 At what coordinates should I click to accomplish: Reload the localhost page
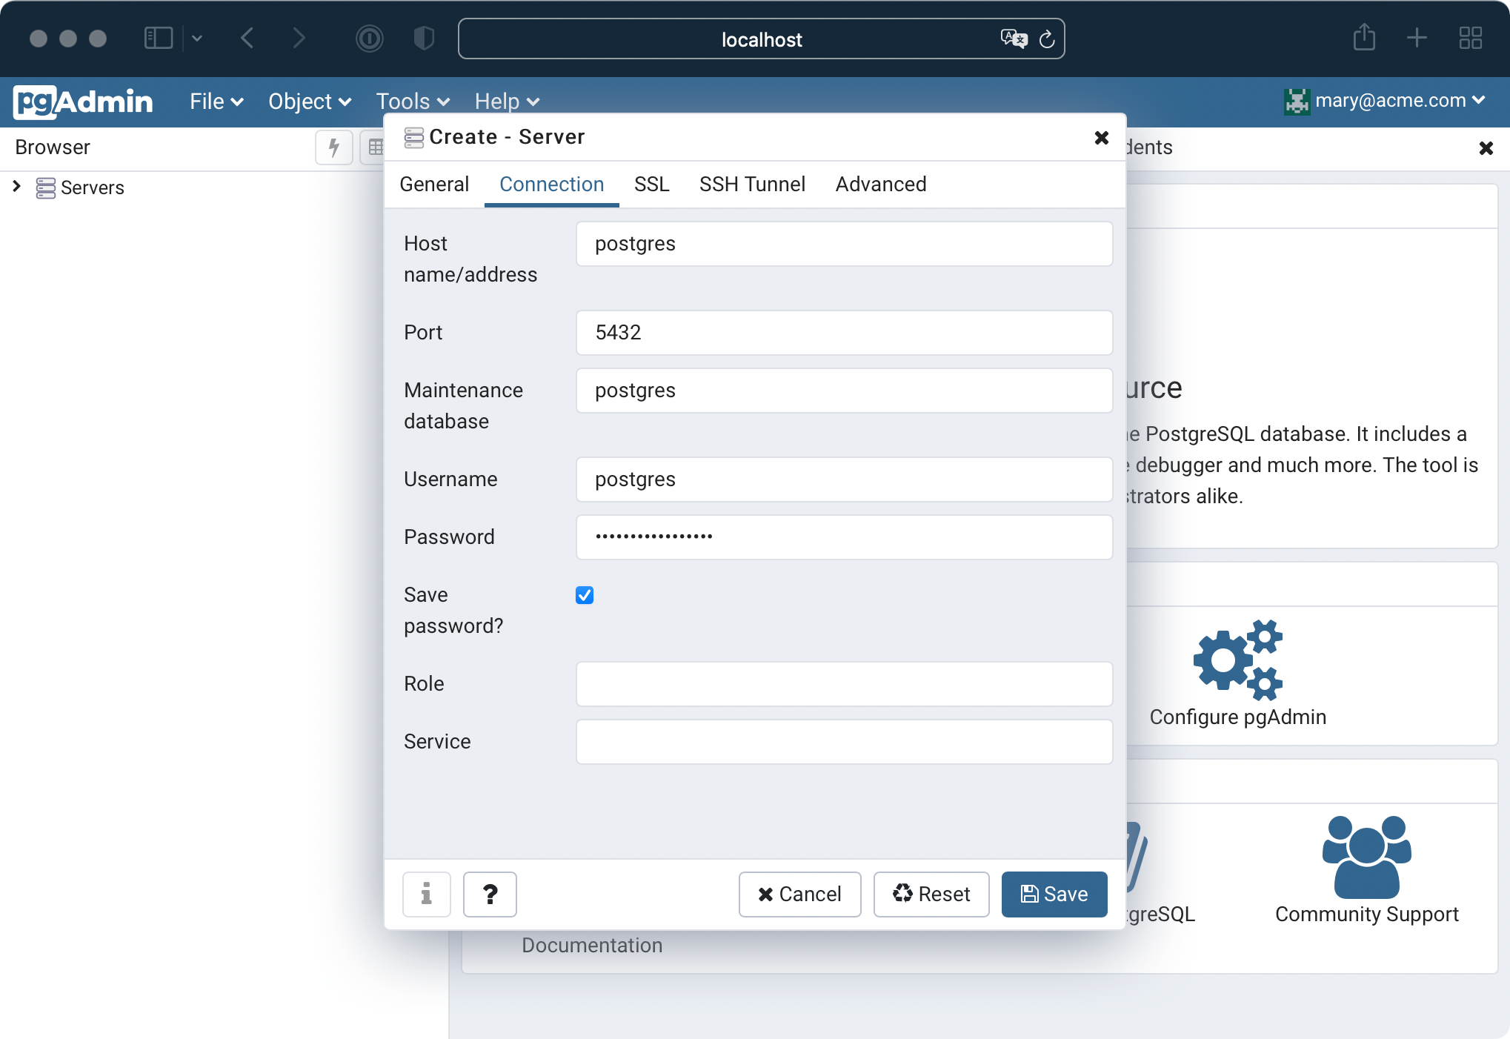point(1047,39)
